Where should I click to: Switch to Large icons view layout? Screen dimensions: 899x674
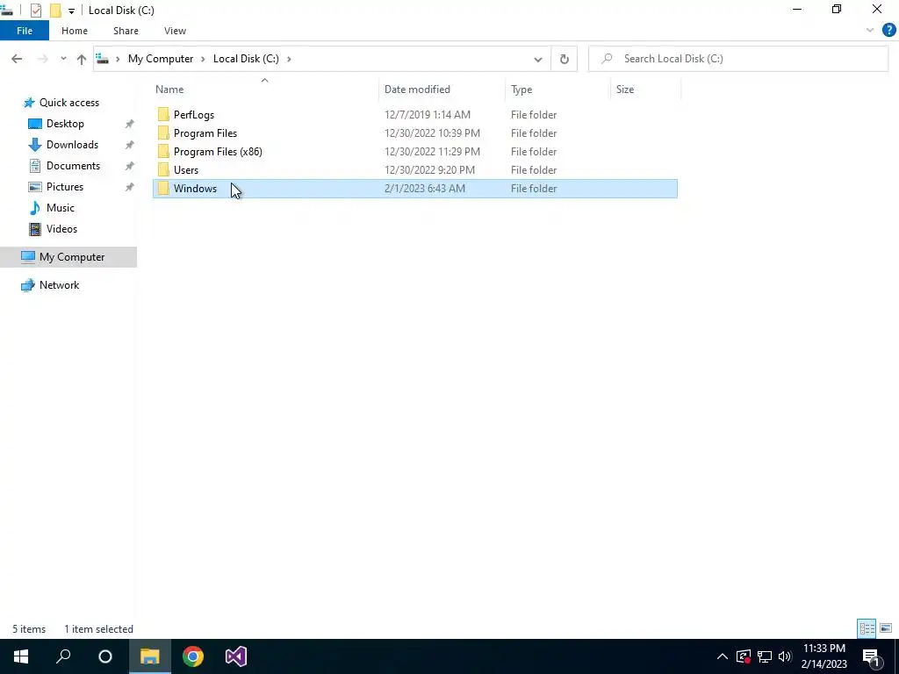(x=886, y=628)
